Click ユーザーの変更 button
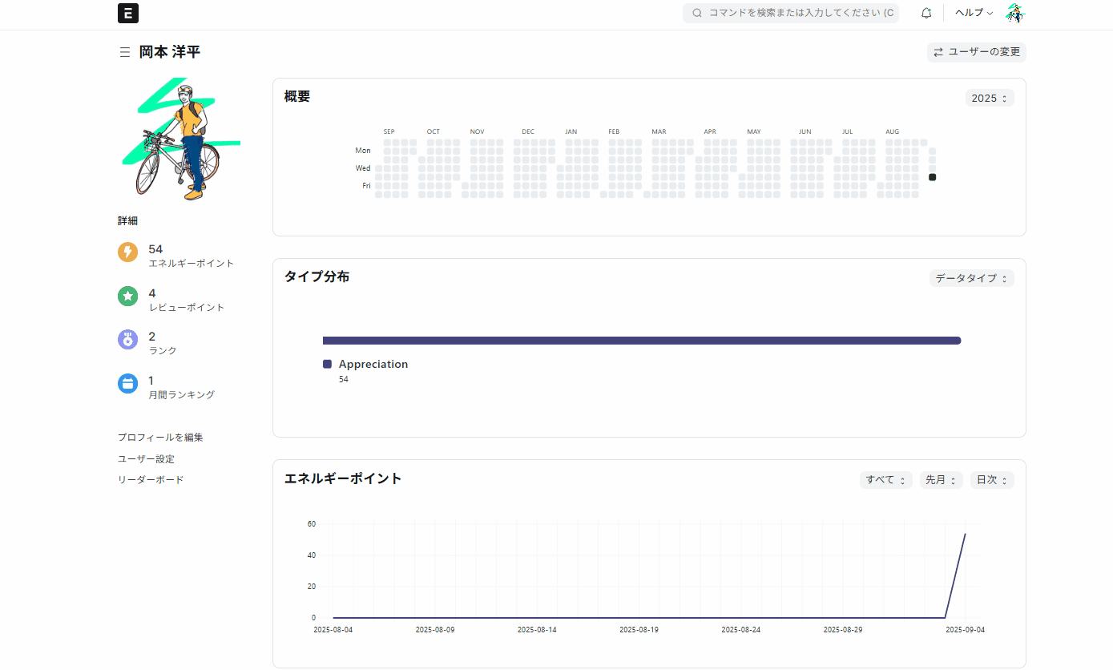This screenshot has height=670, width=1113. click(x=976, y=52)
